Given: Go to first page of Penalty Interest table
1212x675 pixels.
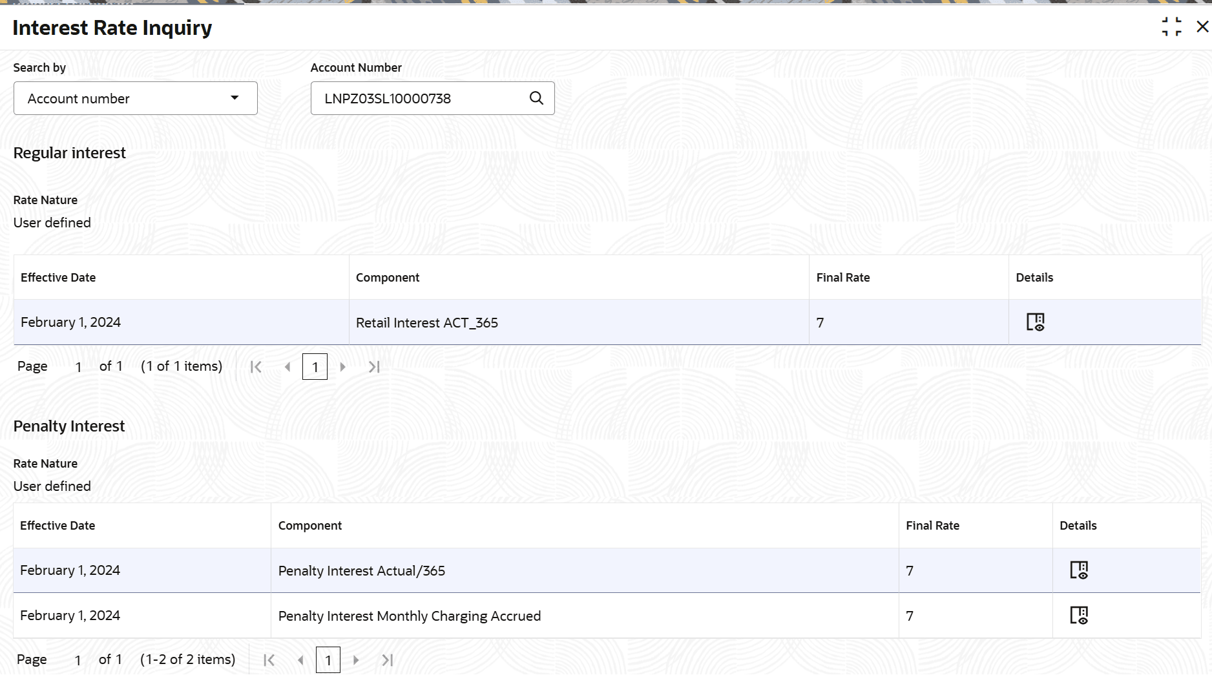Looking at the screenshot, I should (x=269, y=660).
